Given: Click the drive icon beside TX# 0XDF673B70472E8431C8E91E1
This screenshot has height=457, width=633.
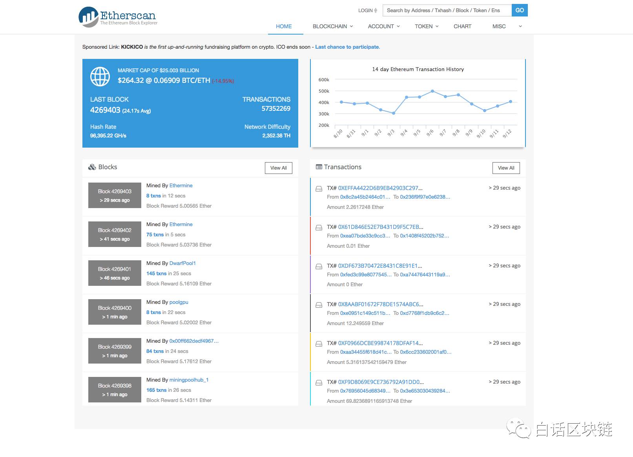Looking at the screenshot, I should (x=319, y=266).
